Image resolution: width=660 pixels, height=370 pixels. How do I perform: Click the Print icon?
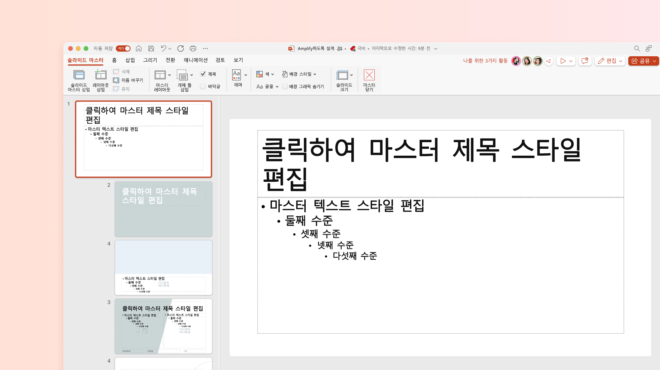[x=193, y=48]
